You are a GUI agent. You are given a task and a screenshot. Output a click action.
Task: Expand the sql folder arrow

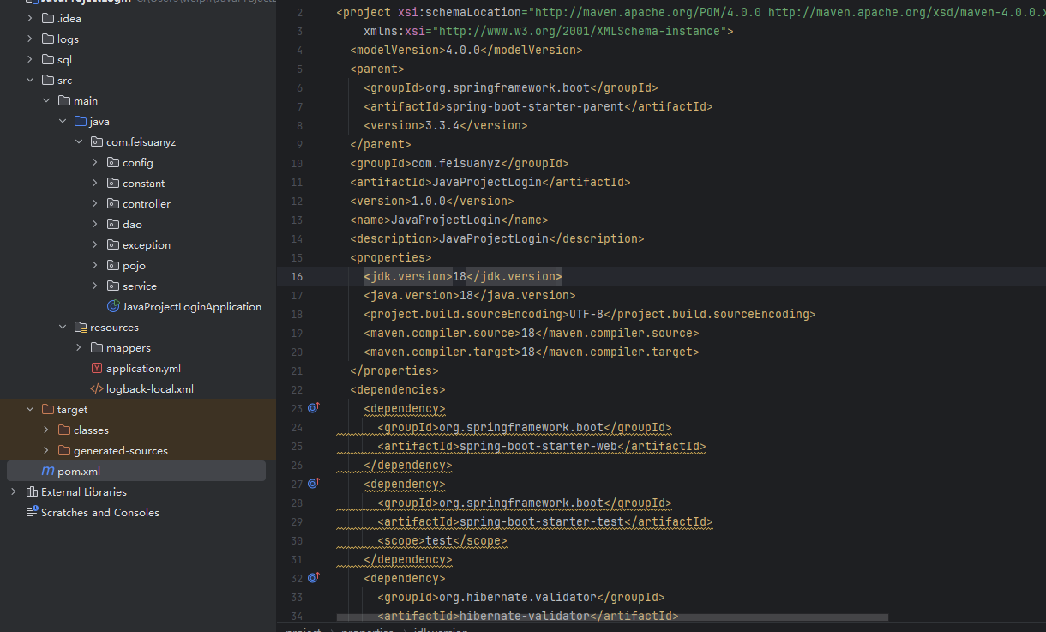tap(30, 59)
